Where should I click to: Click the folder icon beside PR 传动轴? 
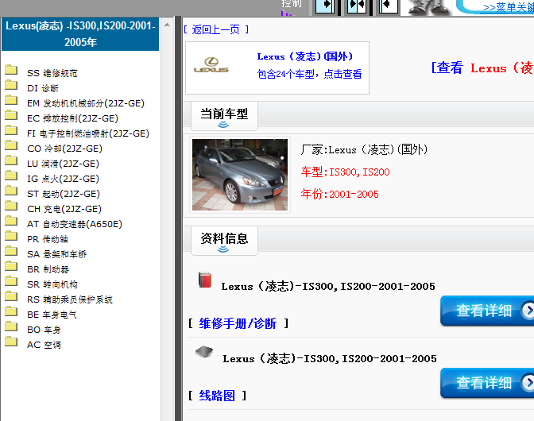pyautogui.click(x=11, y=236)
